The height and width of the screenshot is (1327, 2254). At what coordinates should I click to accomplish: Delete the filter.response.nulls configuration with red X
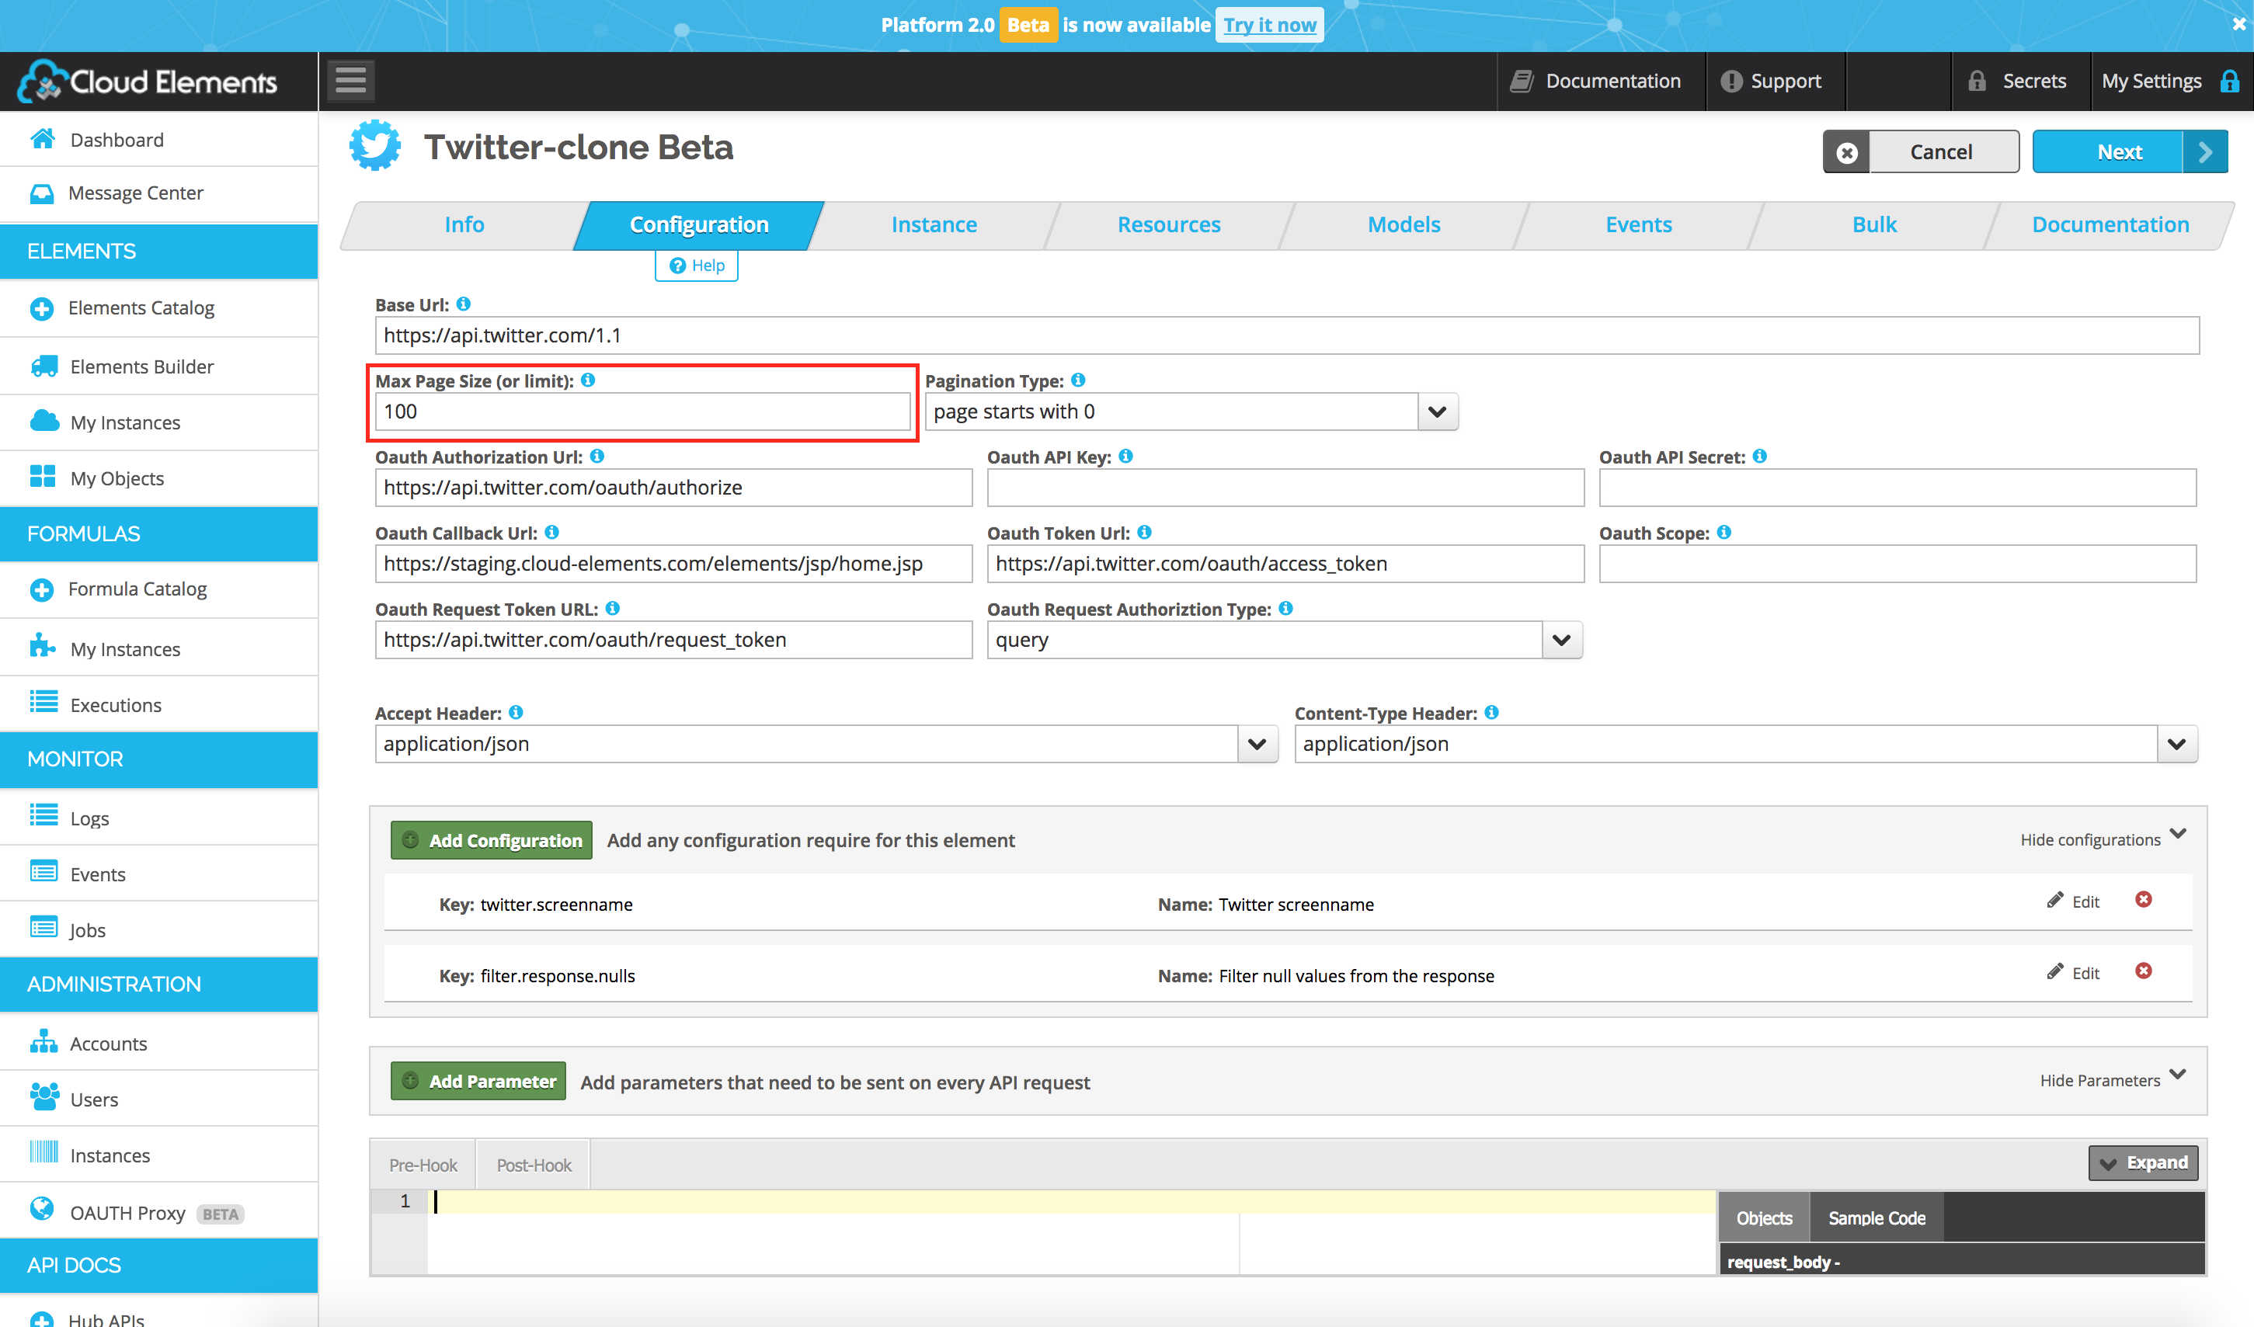tap(2144, 971)
